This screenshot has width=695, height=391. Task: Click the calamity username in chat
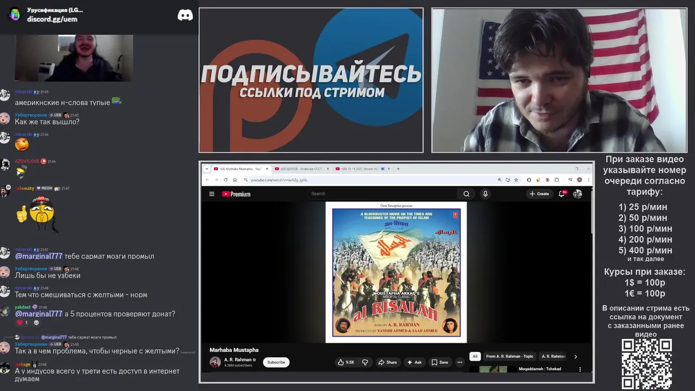pyautogui.click(x=24, y=188)
